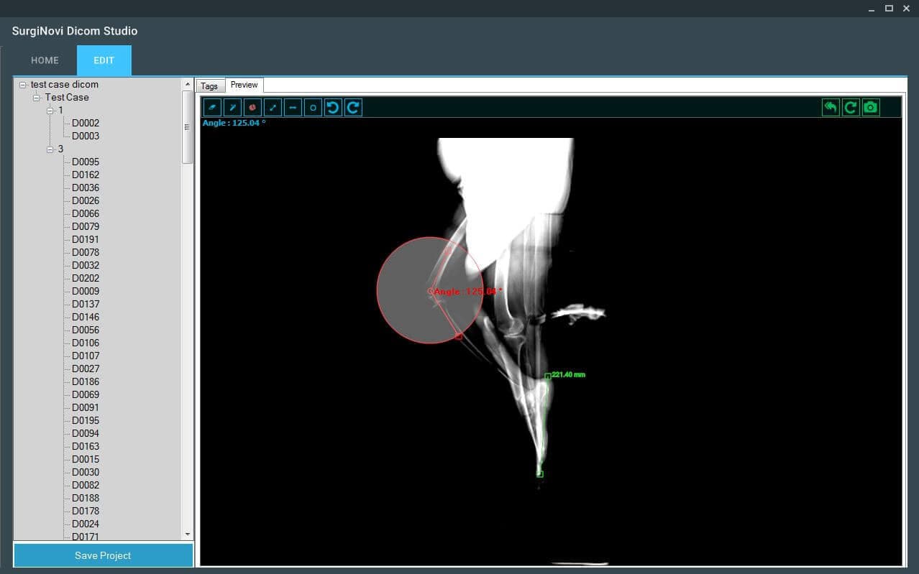Open file D0162 from the list
This screenshot has width=919, height=574.
(x=85, y=175)
